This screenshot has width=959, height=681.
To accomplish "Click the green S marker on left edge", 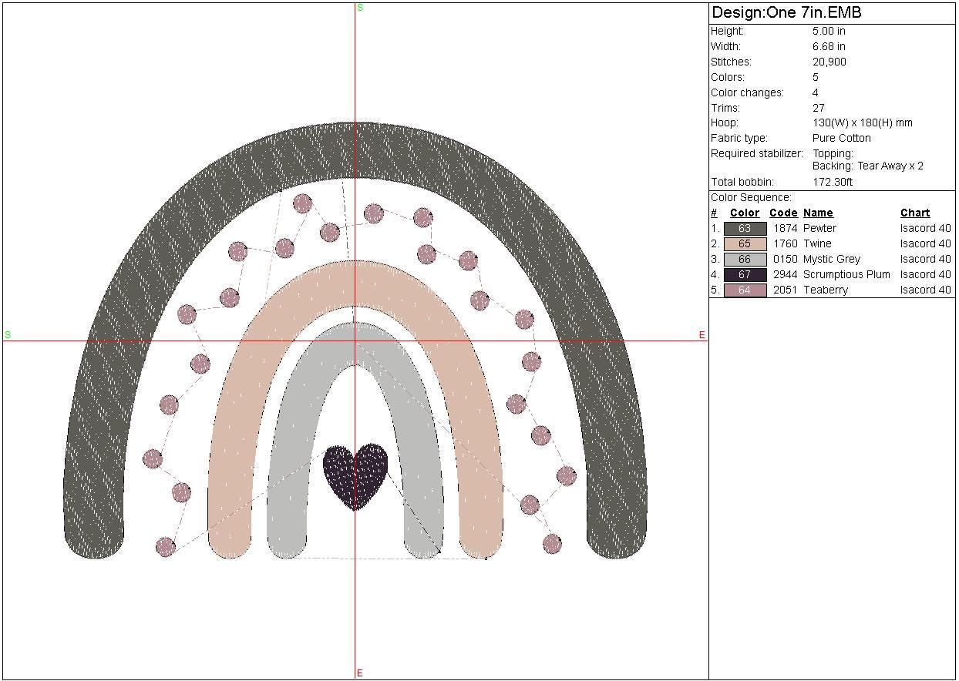I will pyautogui.click(x=8, y=335).
